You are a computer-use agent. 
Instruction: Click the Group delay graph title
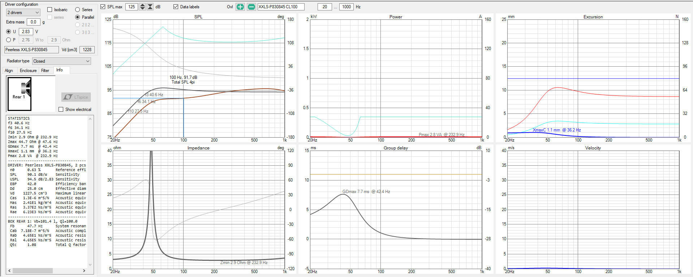[396, 148]
